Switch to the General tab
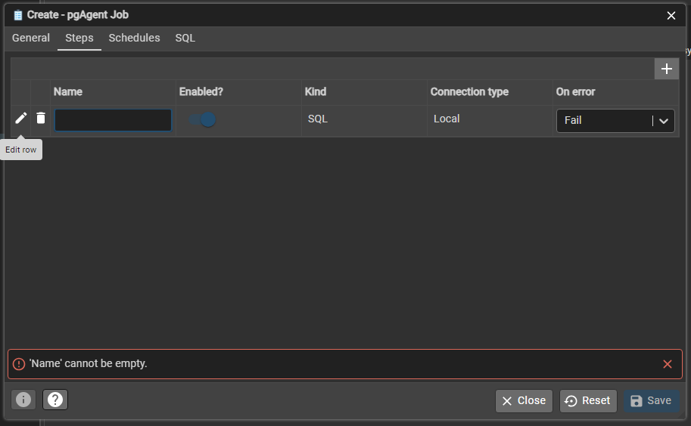The width and height of the screenshot is (691, 426). pos(31,39)
